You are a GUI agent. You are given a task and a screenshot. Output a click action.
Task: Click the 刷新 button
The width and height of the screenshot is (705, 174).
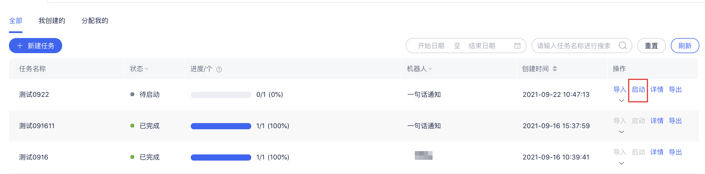685,46
